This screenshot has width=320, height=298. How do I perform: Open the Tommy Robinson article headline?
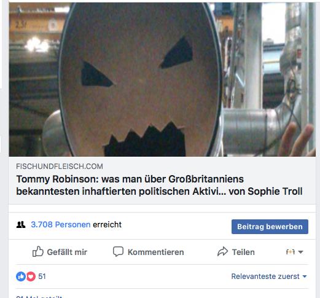coord(159,186)
